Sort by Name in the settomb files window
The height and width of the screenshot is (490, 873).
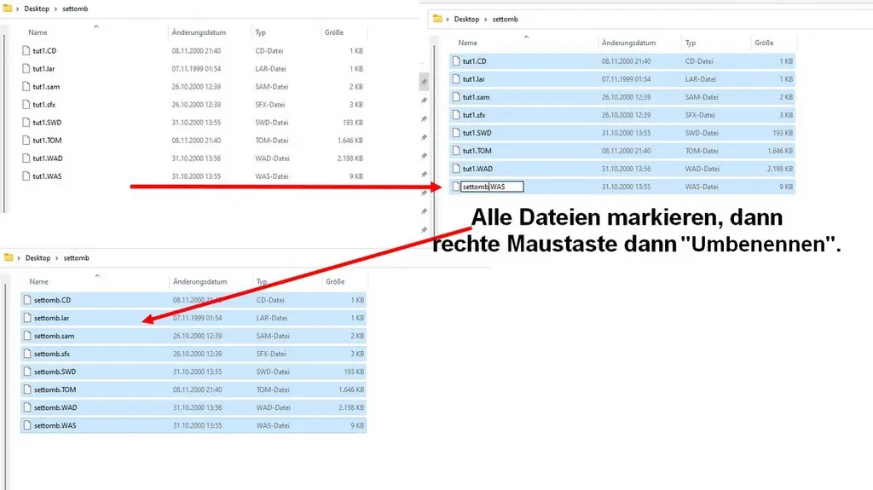(x=39, y=282)
